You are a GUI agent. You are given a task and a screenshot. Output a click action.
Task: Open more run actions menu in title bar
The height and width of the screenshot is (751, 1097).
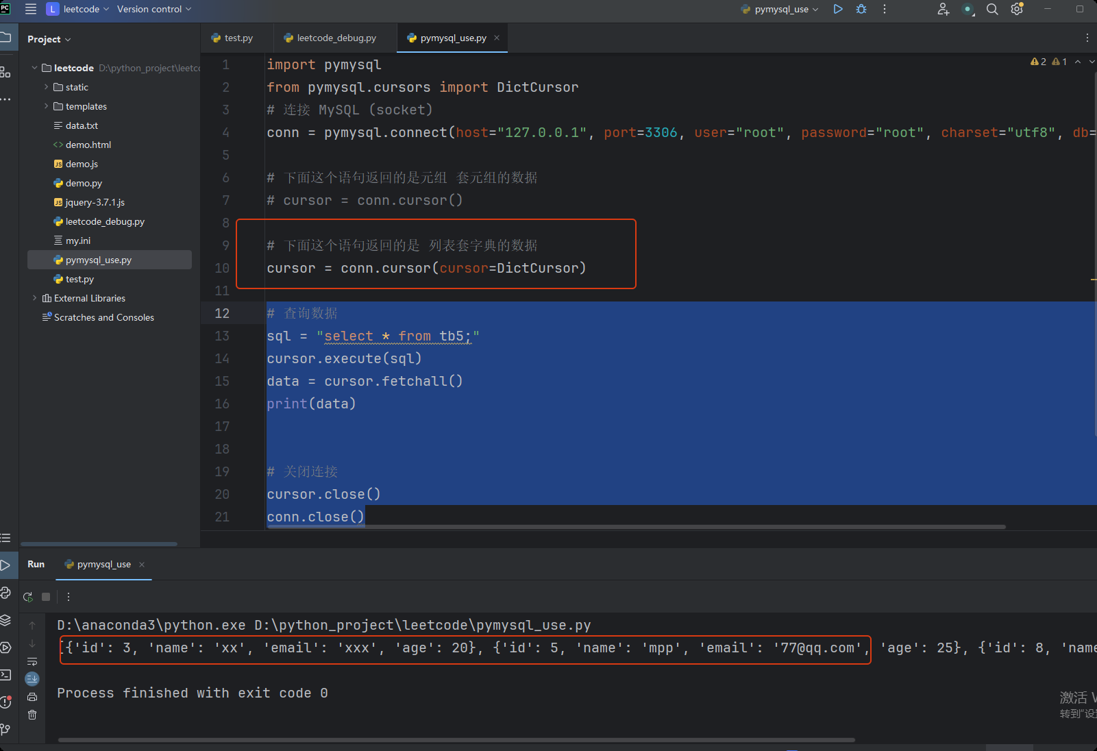point(885,9)
